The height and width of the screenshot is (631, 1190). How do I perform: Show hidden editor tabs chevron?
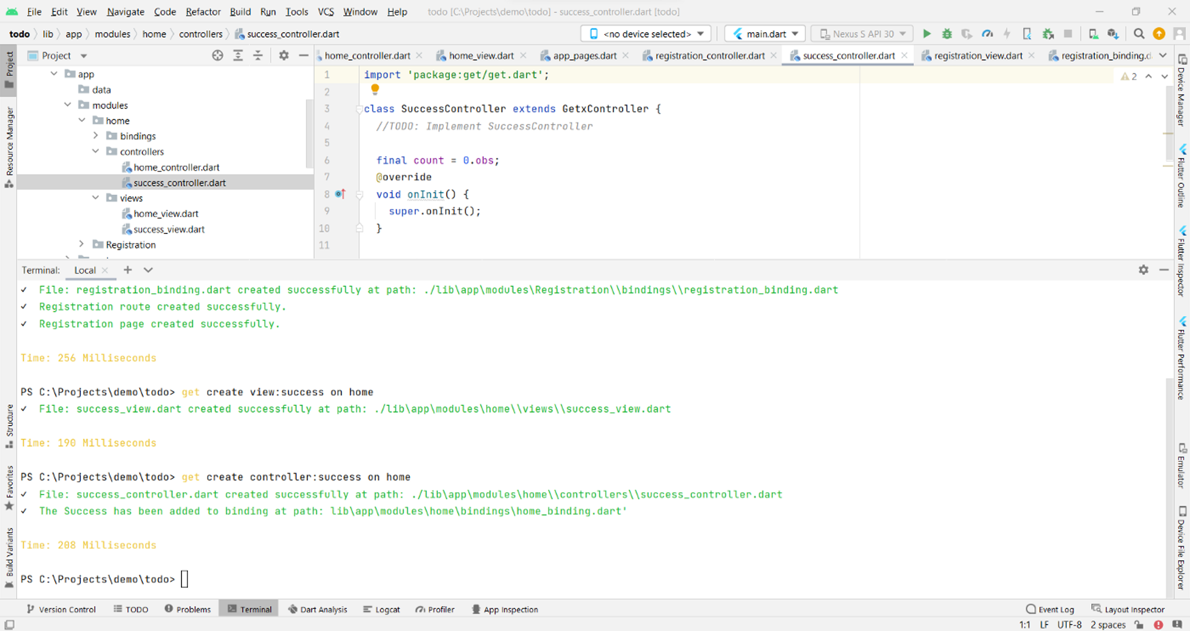coord(1163,55)
